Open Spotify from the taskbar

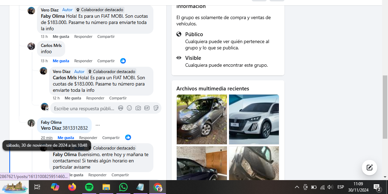[x=89, y=187]
